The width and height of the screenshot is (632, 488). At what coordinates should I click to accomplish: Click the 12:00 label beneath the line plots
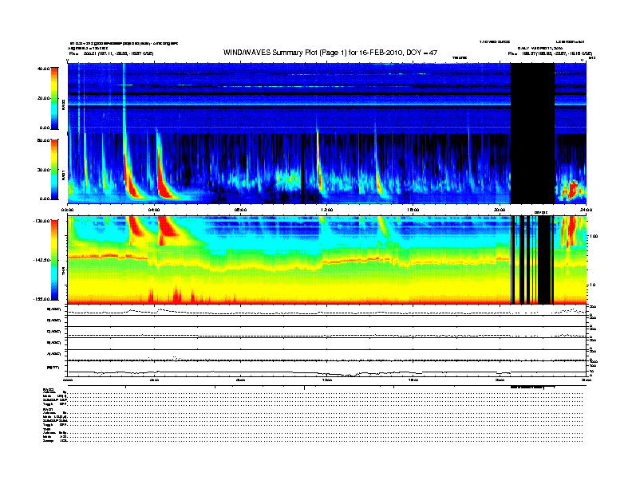pos(326,380)
